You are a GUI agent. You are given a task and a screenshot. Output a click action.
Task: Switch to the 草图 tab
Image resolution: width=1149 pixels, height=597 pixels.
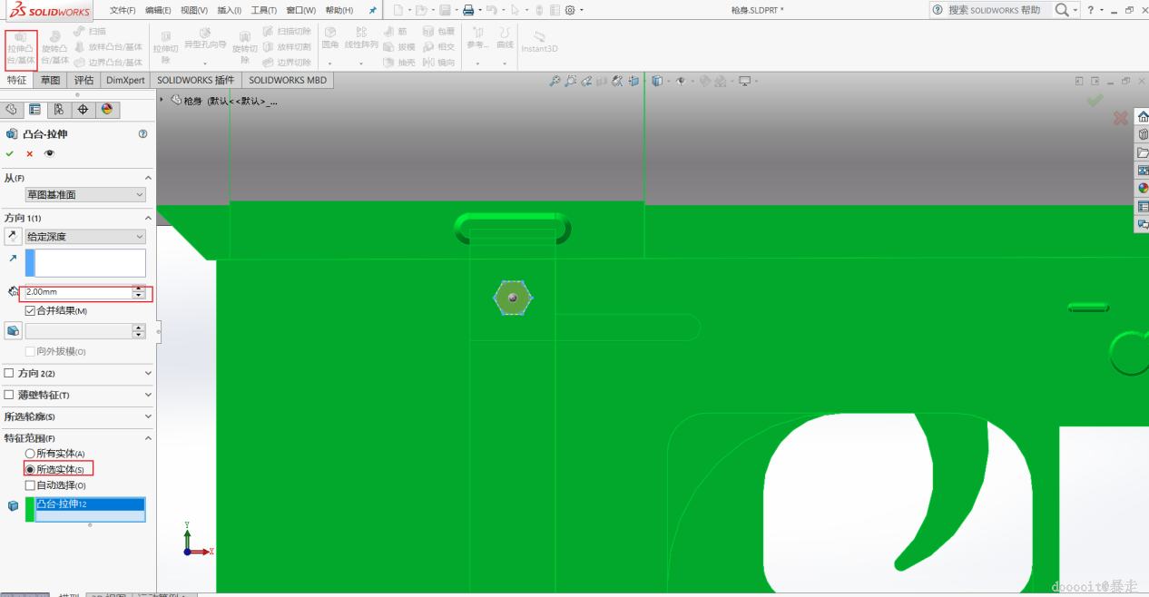[x=50, y=80]
